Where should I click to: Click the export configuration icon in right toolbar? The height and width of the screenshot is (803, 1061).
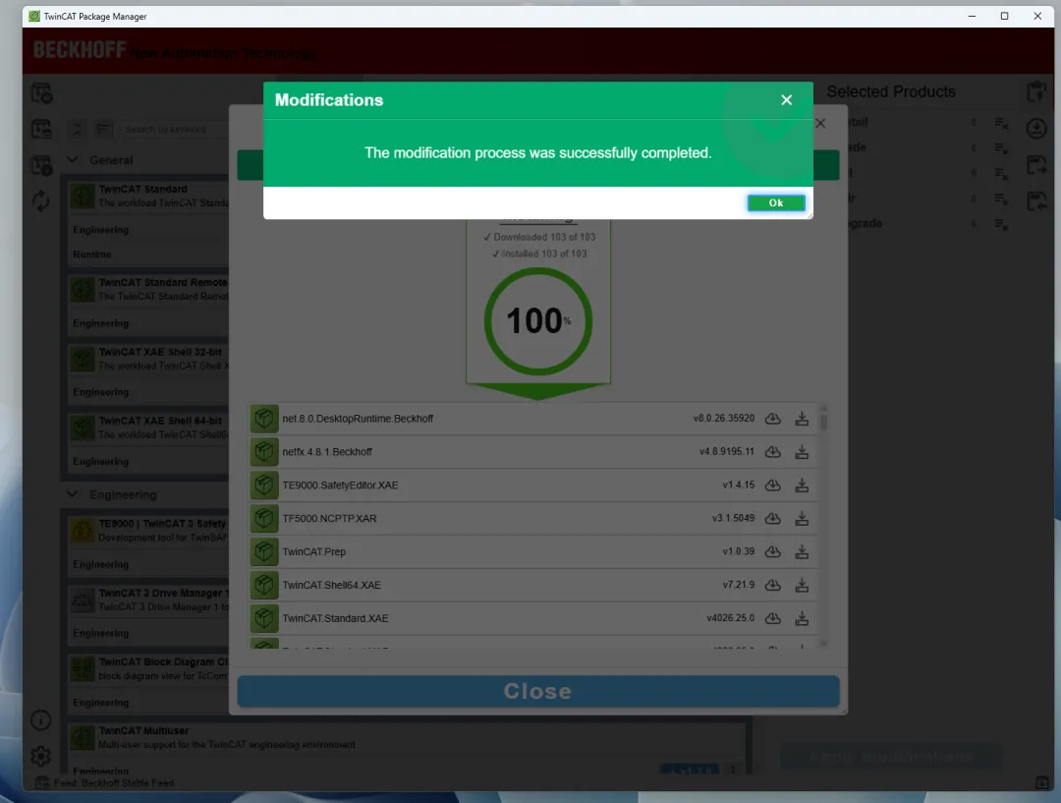point(1036,164)
